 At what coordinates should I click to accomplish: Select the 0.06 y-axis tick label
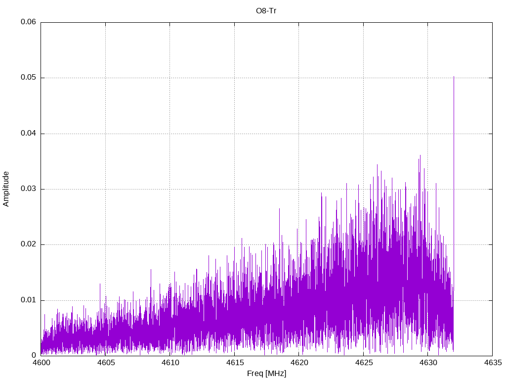tap(28, 22)
